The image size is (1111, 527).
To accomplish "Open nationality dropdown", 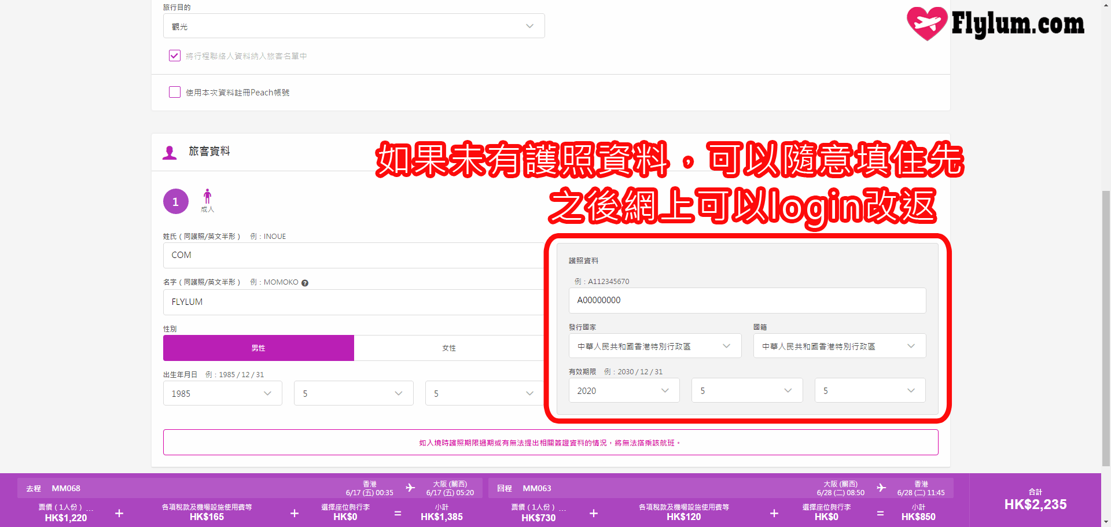I will tap(839, 346).
